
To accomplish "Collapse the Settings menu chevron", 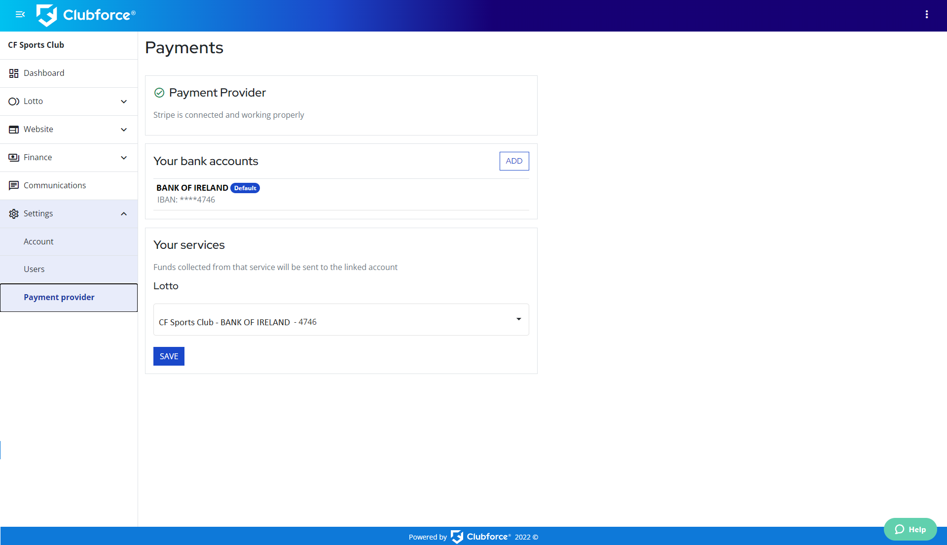I will [124, 214].
